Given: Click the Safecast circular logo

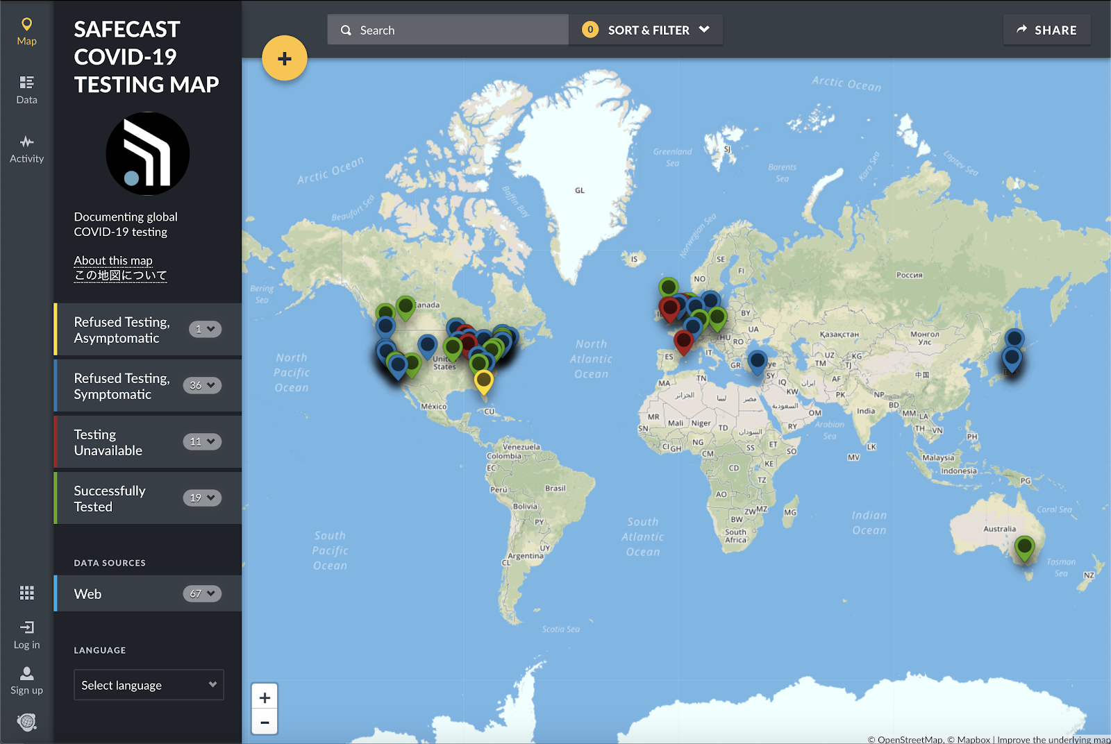Looking at the screenshot, I should click(x=147, y=153).
